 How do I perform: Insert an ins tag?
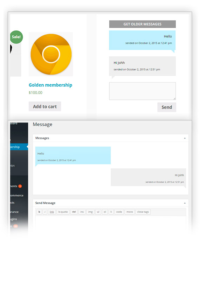coord(82,212)
